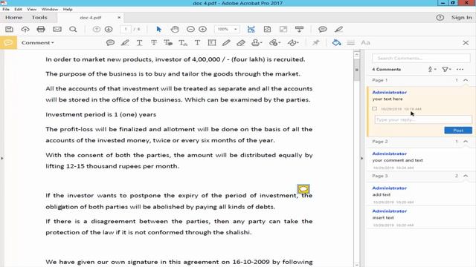This screenshot has width=476, height=267.
Task: Close the doc 4.pdf tab
Action: click(119, 18)
